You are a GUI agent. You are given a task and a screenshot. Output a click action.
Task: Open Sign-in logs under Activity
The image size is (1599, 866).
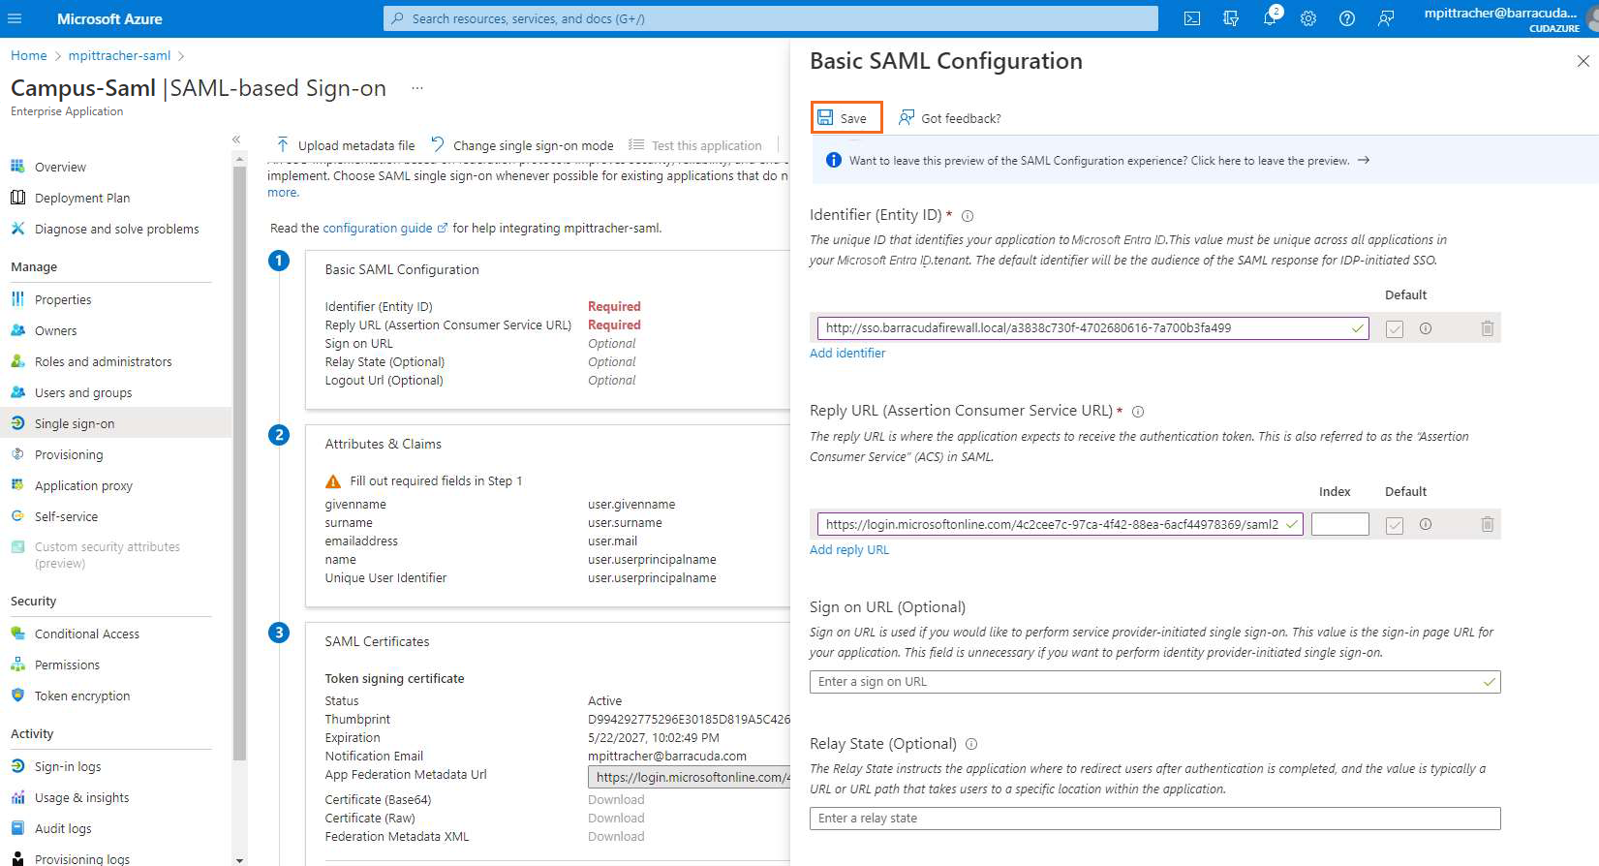(68, 766)
